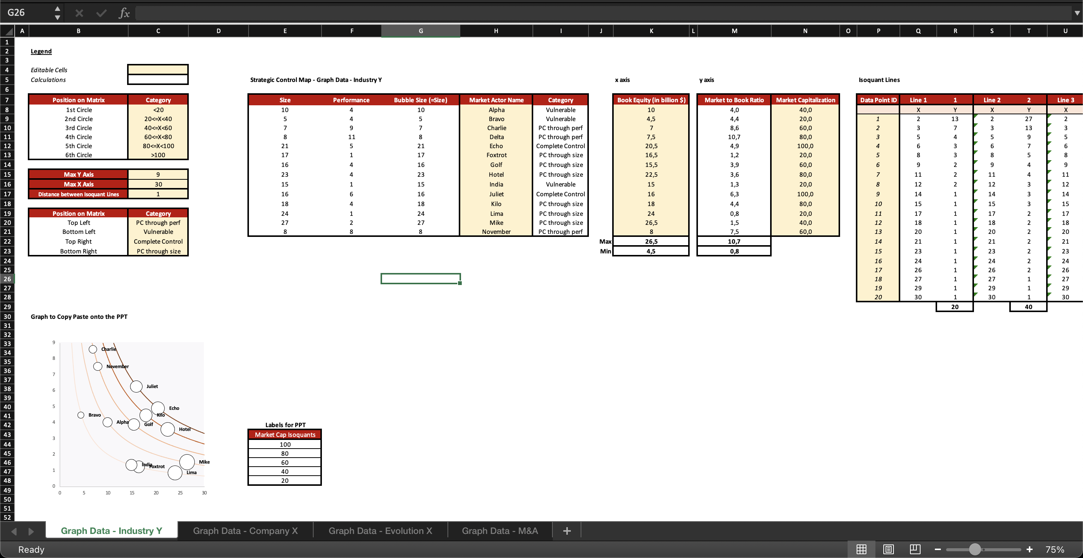
Task: Click 'Market Capitalization' header cell
Action: click(x=805, y=100)
